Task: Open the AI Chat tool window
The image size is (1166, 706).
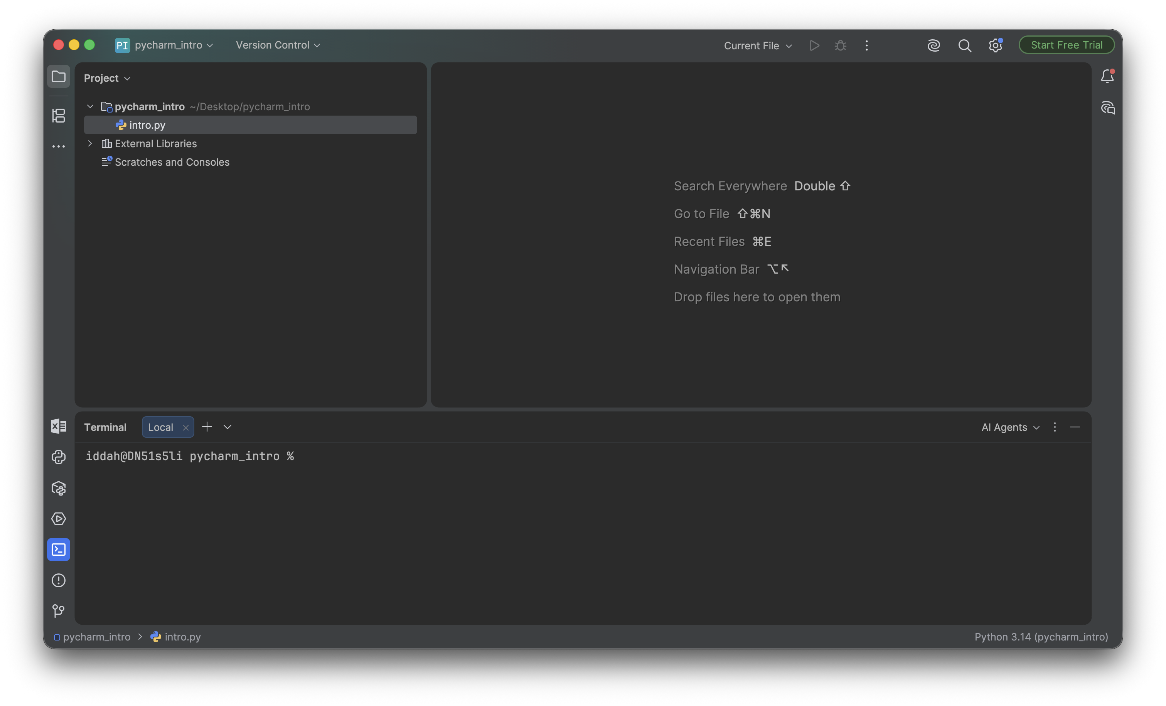Action: [1107, 108]
